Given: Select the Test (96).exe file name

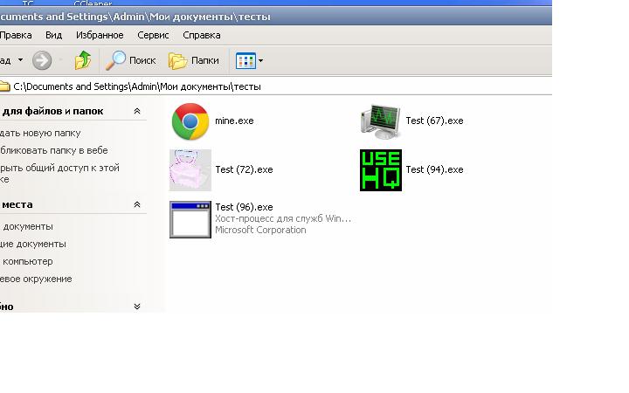Looking at the screenshot, I should (244, 207).
